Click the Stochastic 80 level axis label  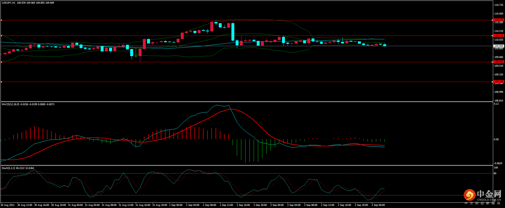[495, 173]
